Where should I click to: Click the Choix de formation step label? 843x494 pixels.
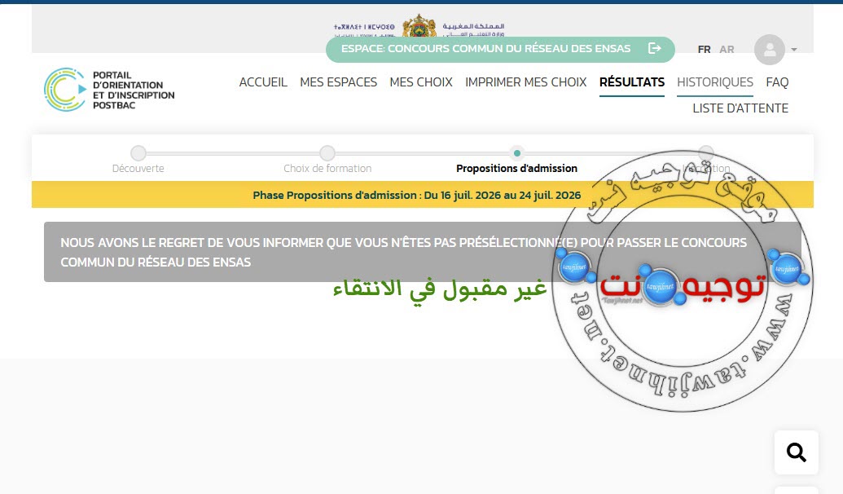327,169
